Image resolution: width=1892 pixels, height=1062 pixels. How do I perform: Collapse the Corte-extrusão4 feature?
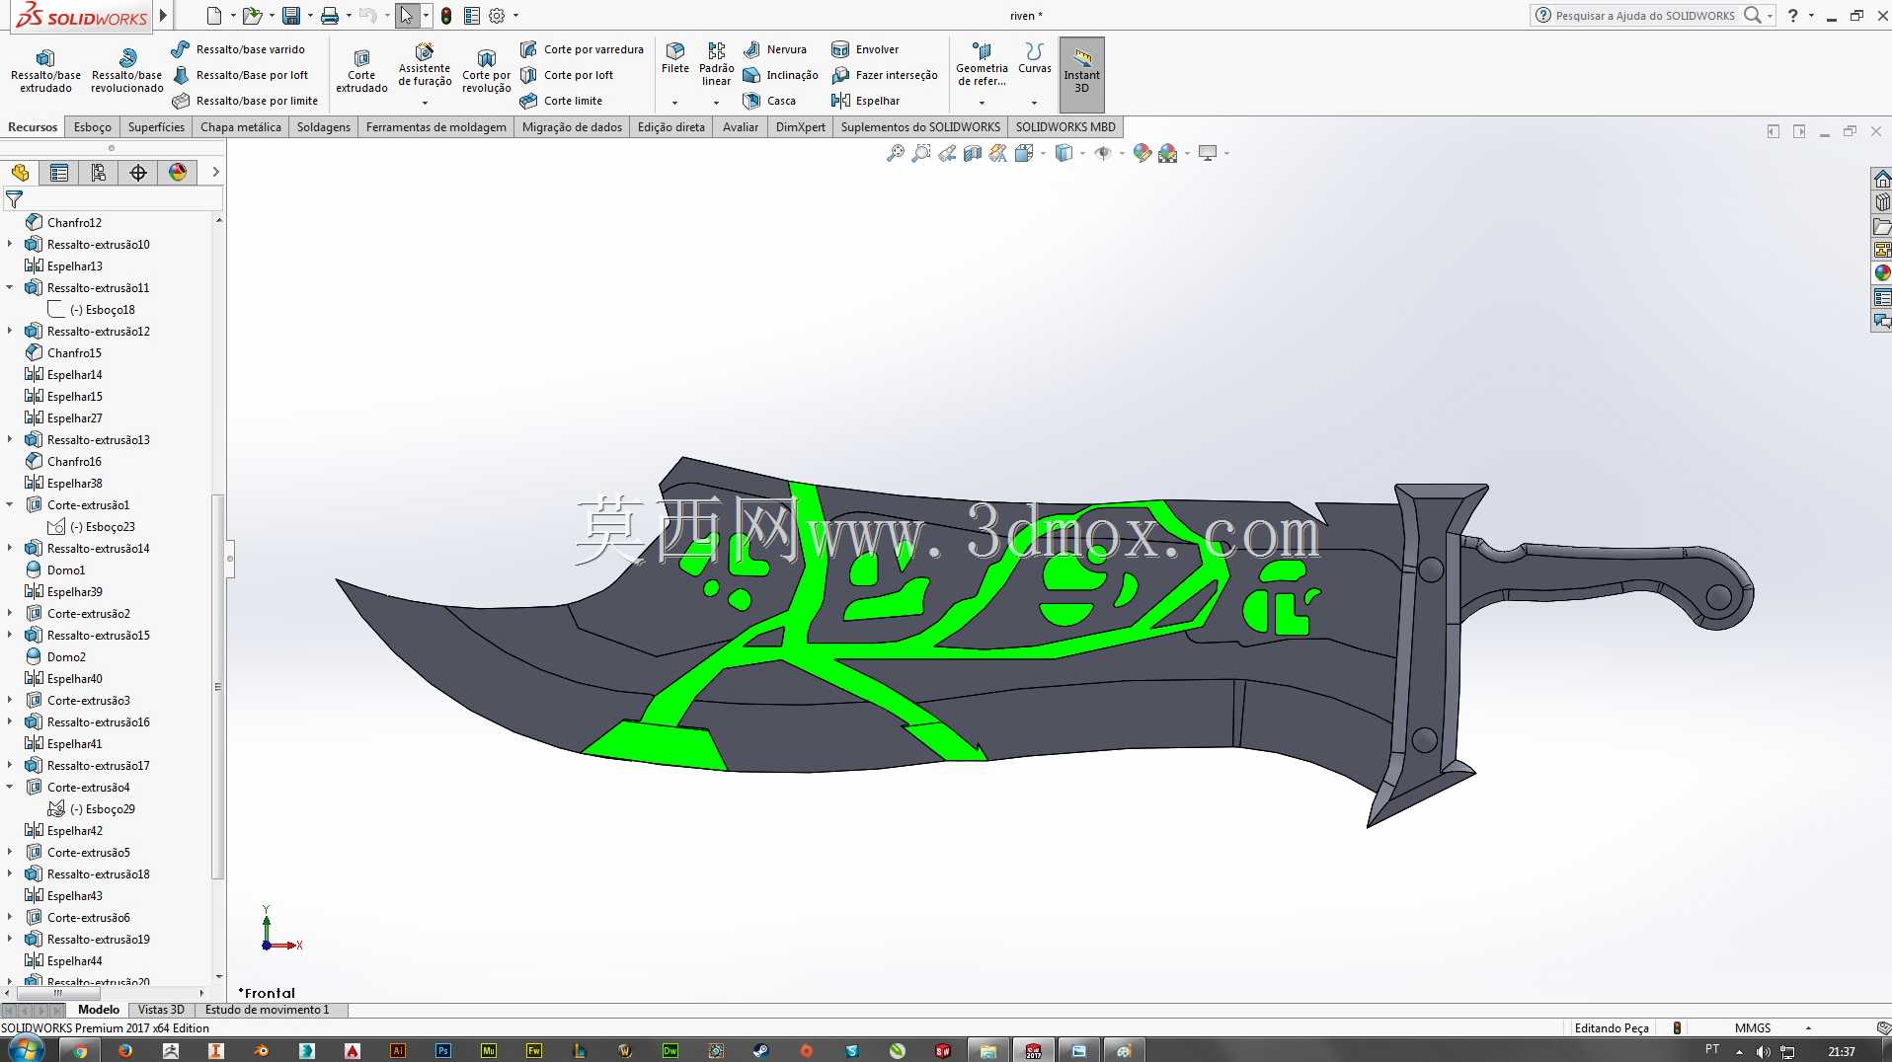point(10,788)
